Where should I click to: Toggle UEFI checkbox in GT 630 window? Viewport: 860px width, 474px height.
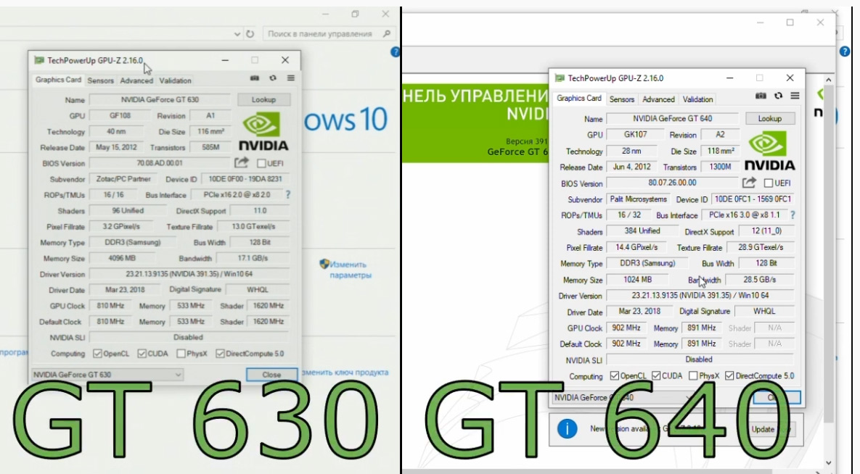pyautogui.click(x=261, y=163)
